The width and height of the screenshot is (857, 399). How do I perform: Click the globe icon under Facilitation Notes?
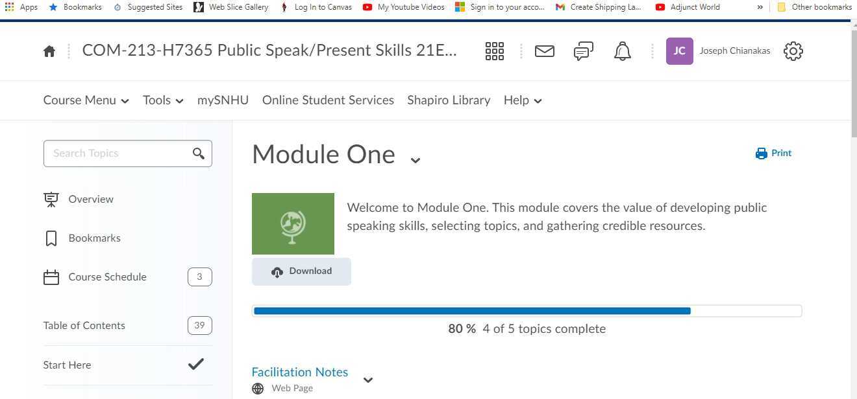(258, 388)
